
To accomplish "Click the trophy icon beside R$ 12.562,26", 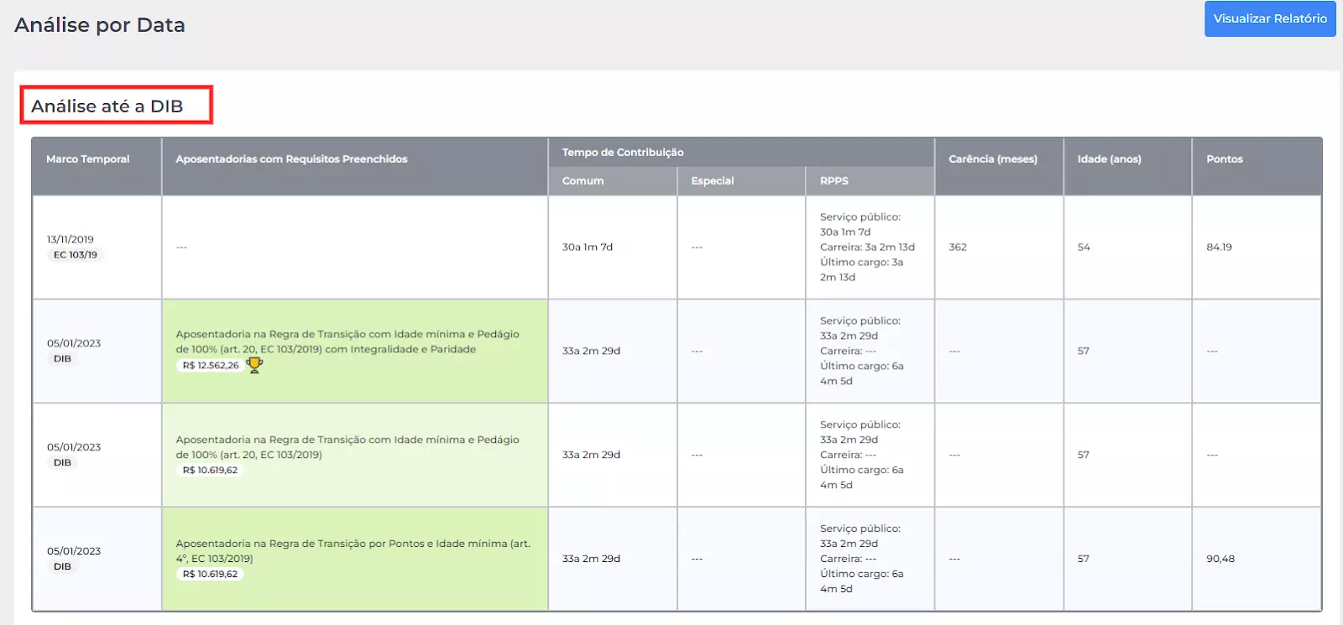I will point(254,365).
